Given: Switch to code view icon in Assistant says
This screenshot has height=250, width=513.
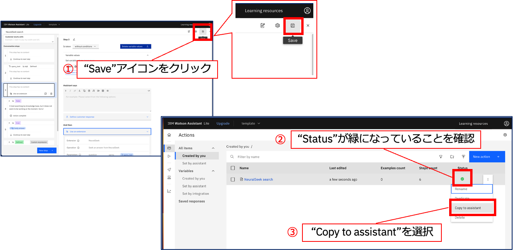Looking at the screenshot, I should pos(149,91).
